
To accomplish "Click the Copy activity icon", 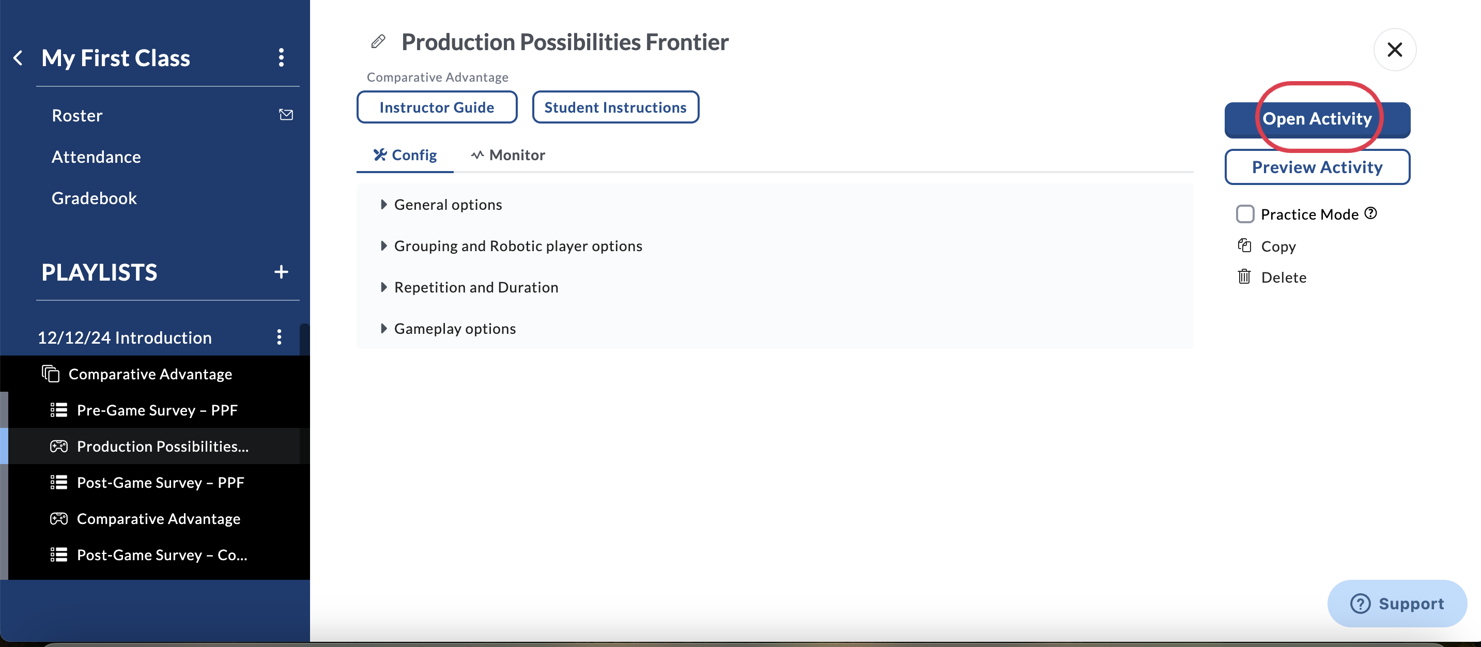I will pyautogui.click(x=1244, y=245).
